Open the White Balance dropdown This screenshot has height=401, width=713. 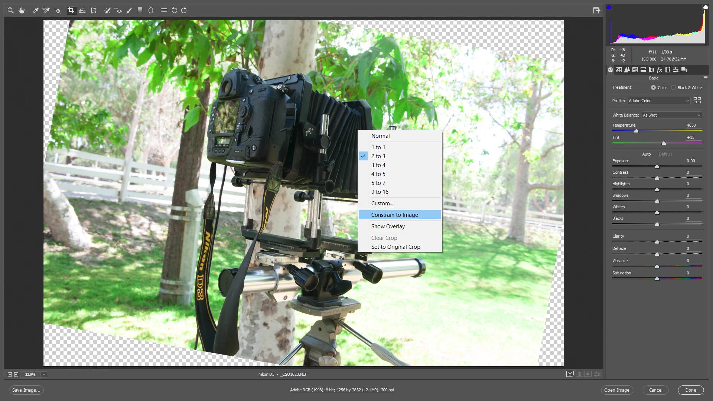[671, 115]
